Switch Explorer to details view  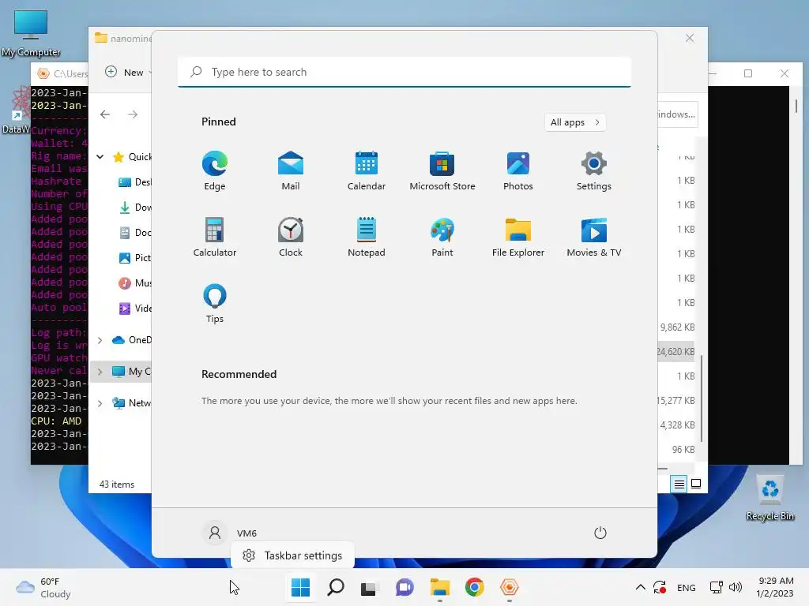tap(679, 484)
